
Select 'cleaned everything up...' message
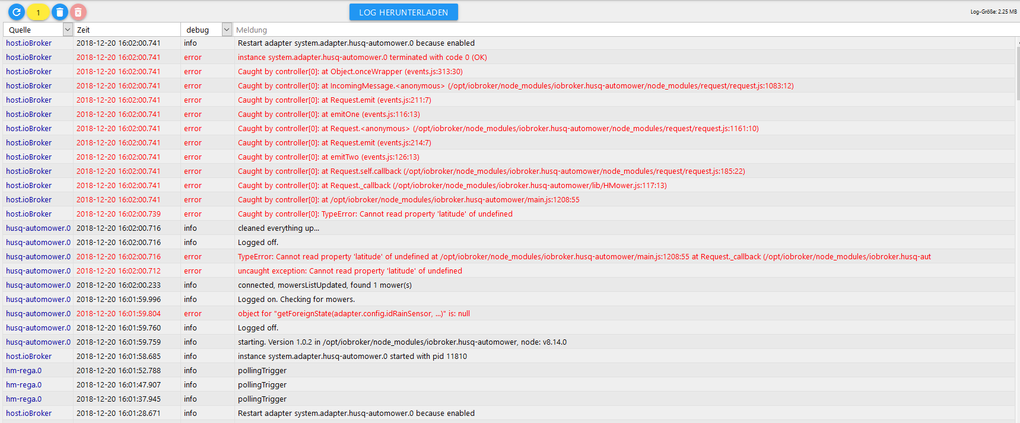tap(278, 228)
